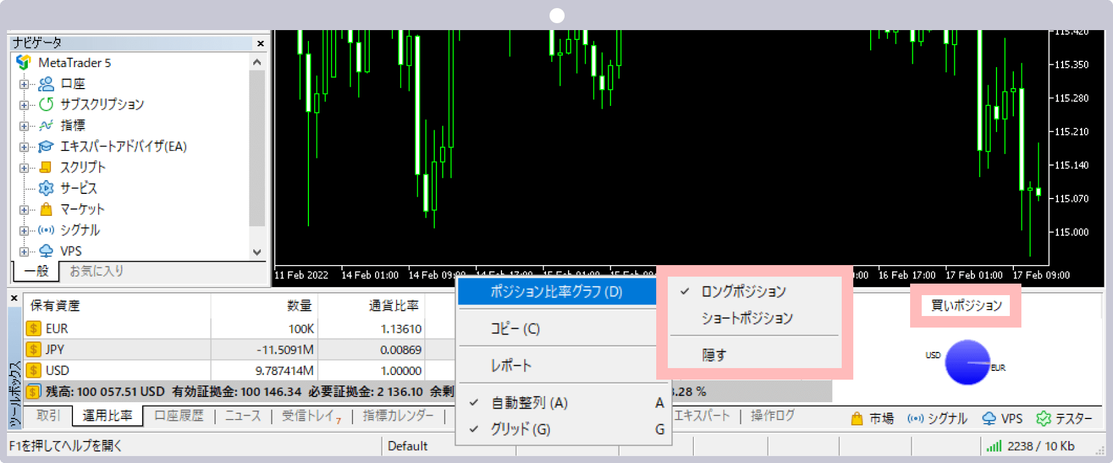1113x463 pixels.
Task: Click the 口座 accounts icon
Action: (46, 84)
